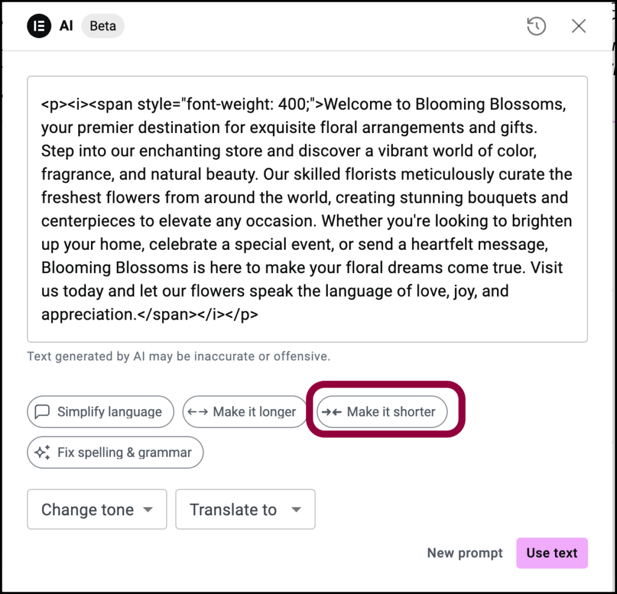Close the AI dialog with X

coord(579,26)
